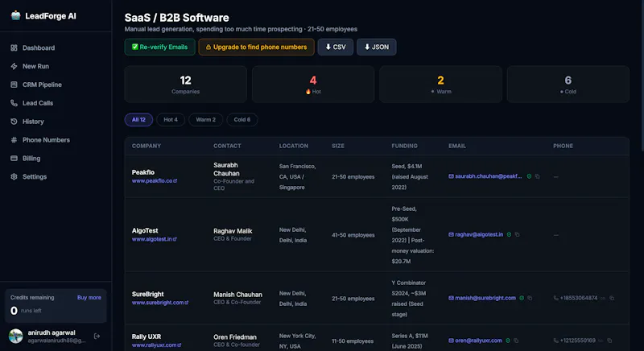Filter leads by Warm 2
The height and width of the screenshot is (351, 644).
pos(205,119)
